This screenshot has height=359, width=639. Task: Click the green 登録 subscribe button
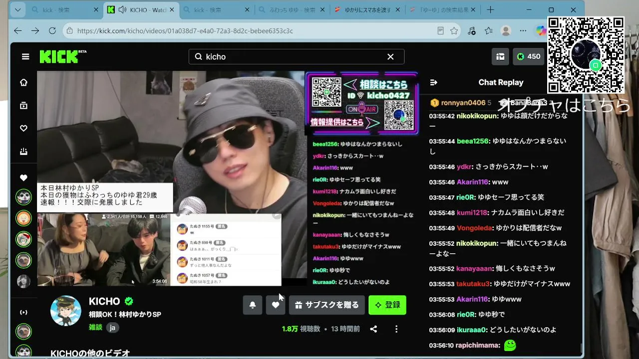coord(387,305)
